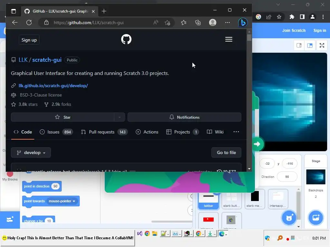This screenshot has height=247, width=330.
Task: Click the GitHub Octocat logo
Action: click(x=126, y=39)
